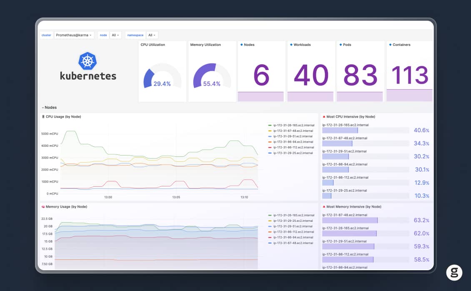Click the Memory Usage (by Node) brain icon

coord(43,207)
